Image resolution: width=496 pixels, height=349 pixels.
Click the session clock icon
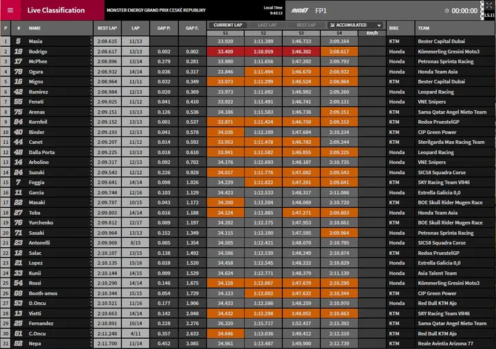446,11
